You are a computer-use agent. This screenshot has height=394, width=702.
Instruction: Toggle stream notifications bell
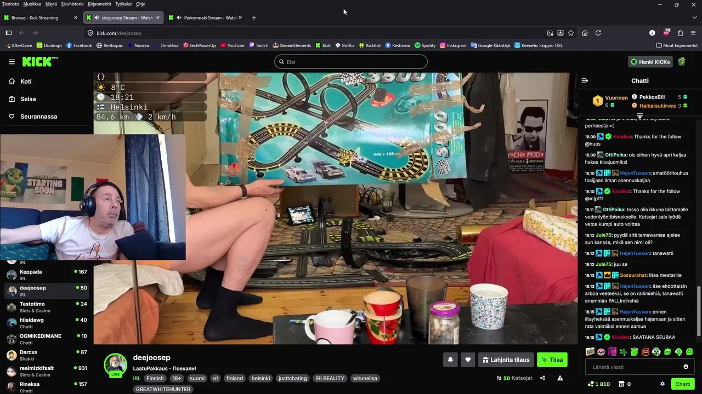point(450,360)
